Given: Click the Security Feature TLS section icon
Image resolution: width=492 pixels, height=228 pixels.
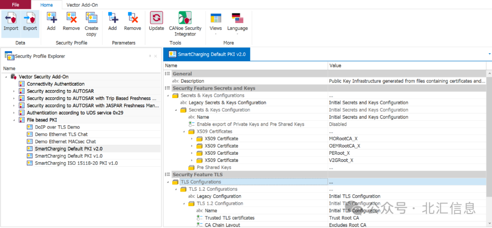Looking at the screenshot, I should (168, 174).
